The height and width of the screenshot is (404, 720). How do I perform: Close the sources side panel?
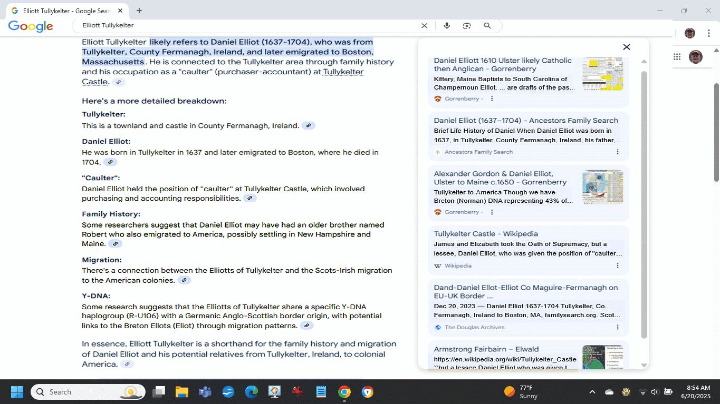pyautogui.click(x=627, y=47)
